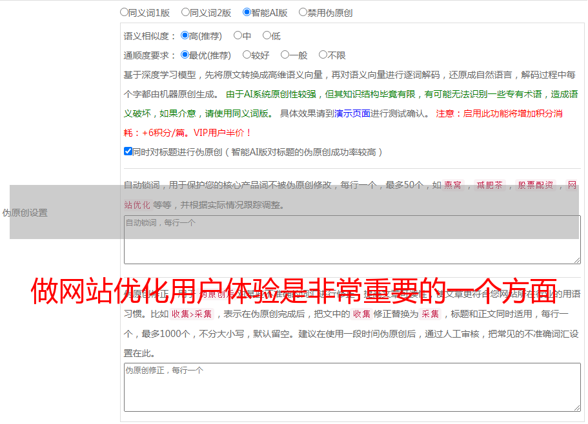The height and width of the screenshot is (424, 588).
Task: Click the 自动锁词 textarea resize handle
Action: 576,260
